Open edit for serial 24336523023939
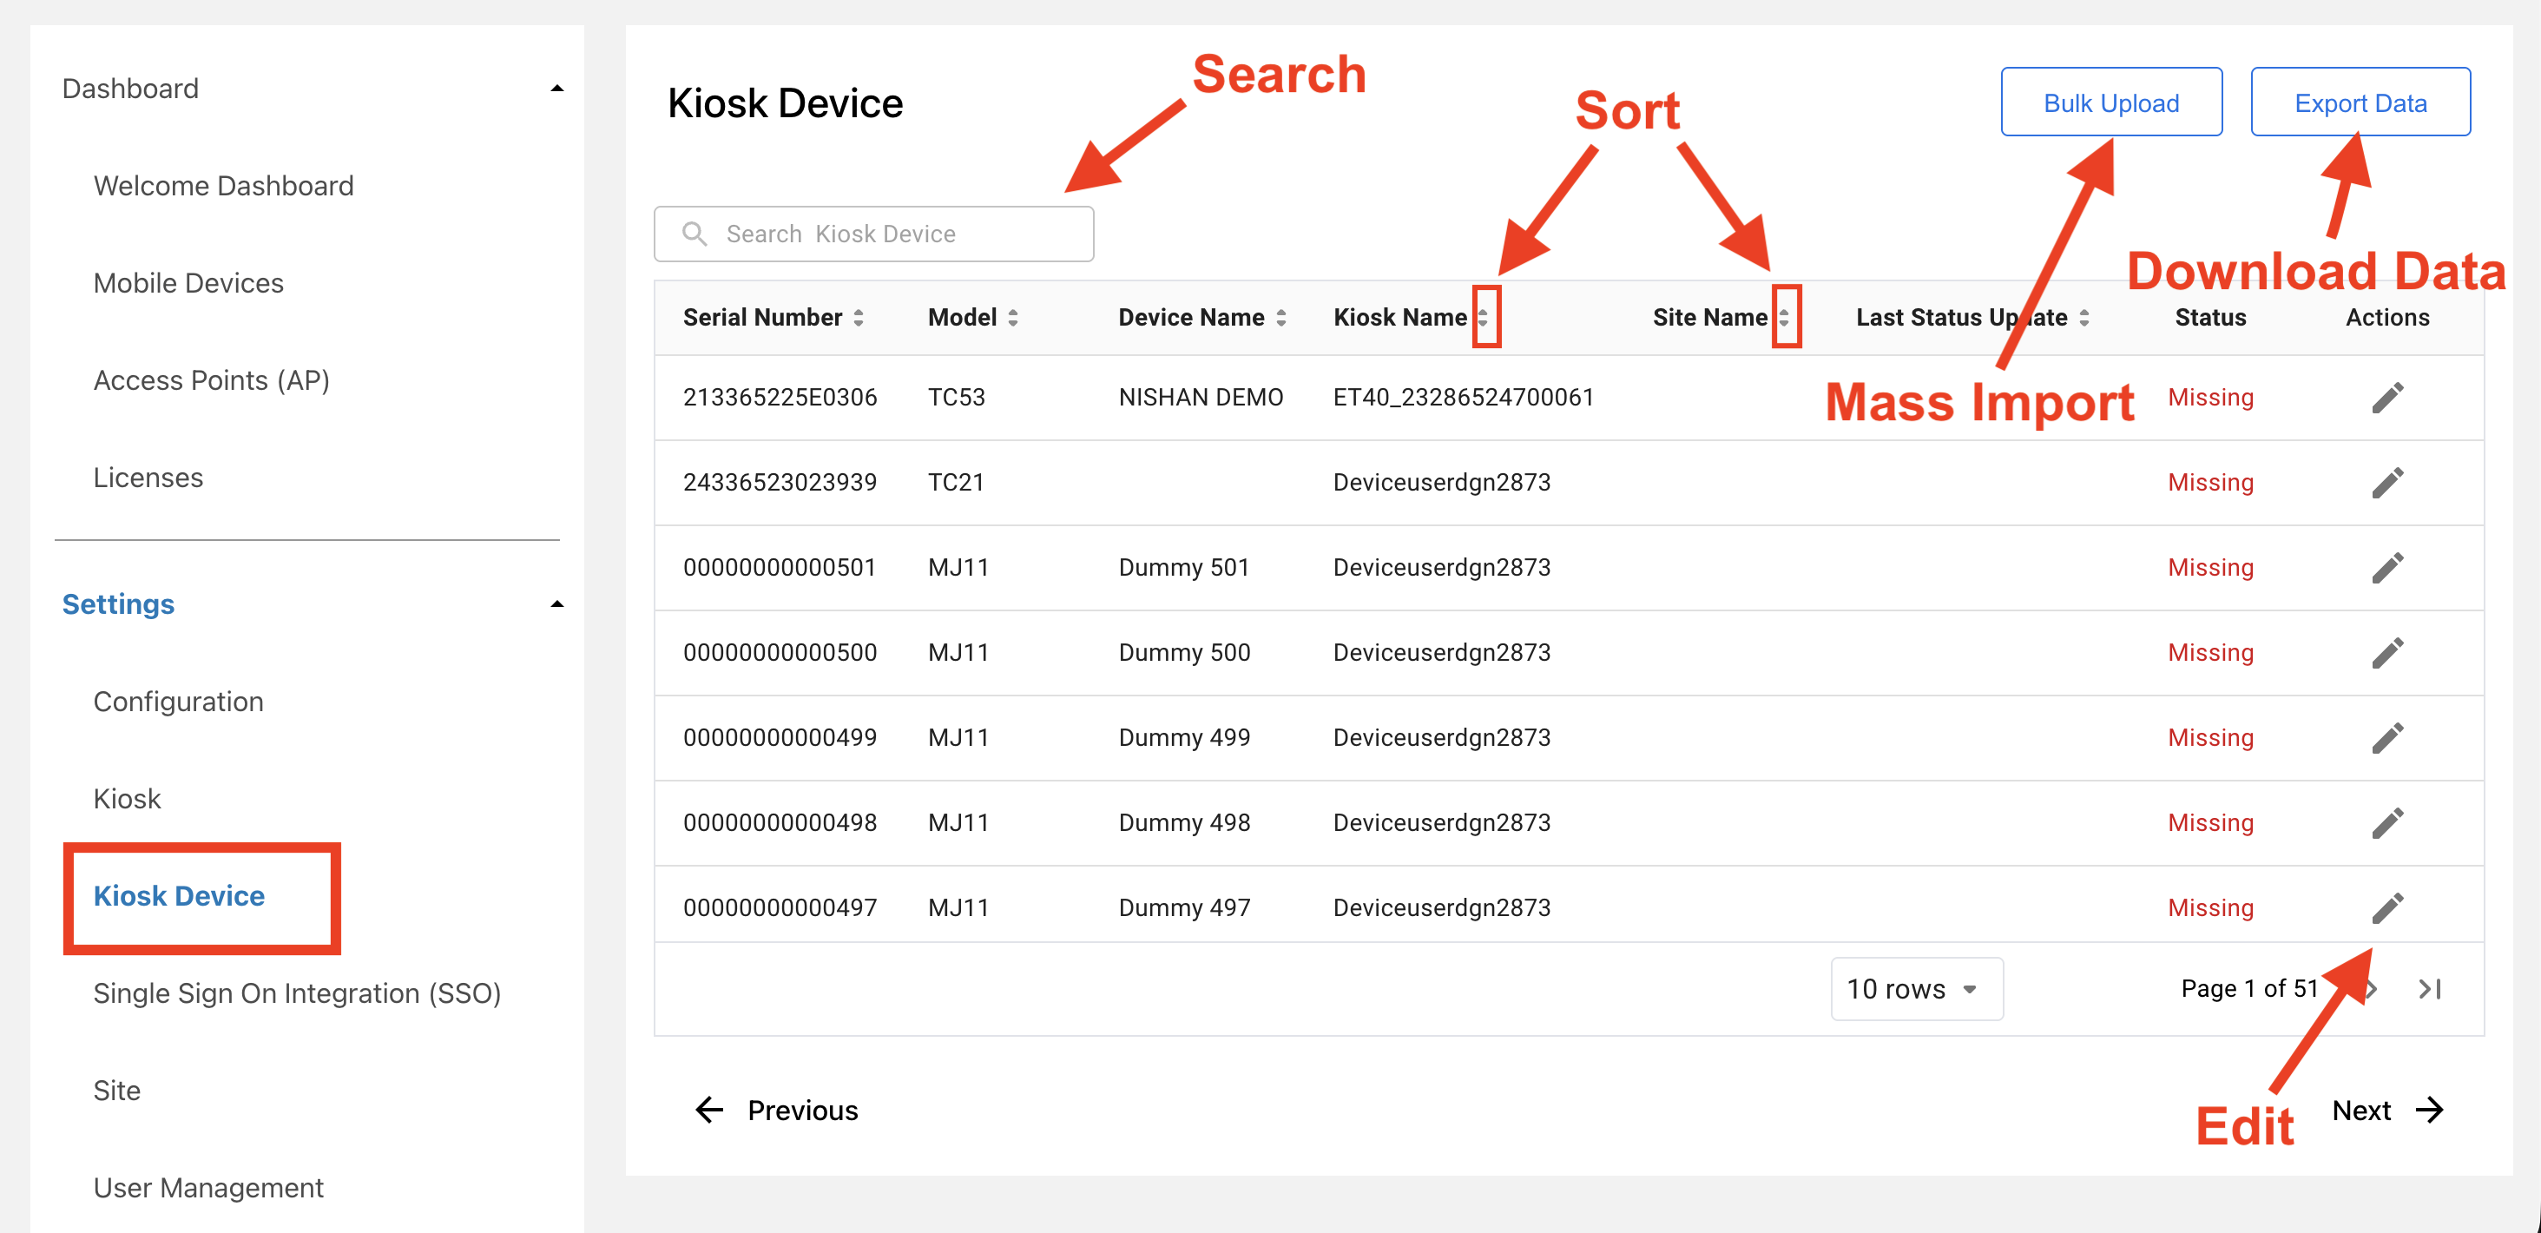 tap(2386, 483)
